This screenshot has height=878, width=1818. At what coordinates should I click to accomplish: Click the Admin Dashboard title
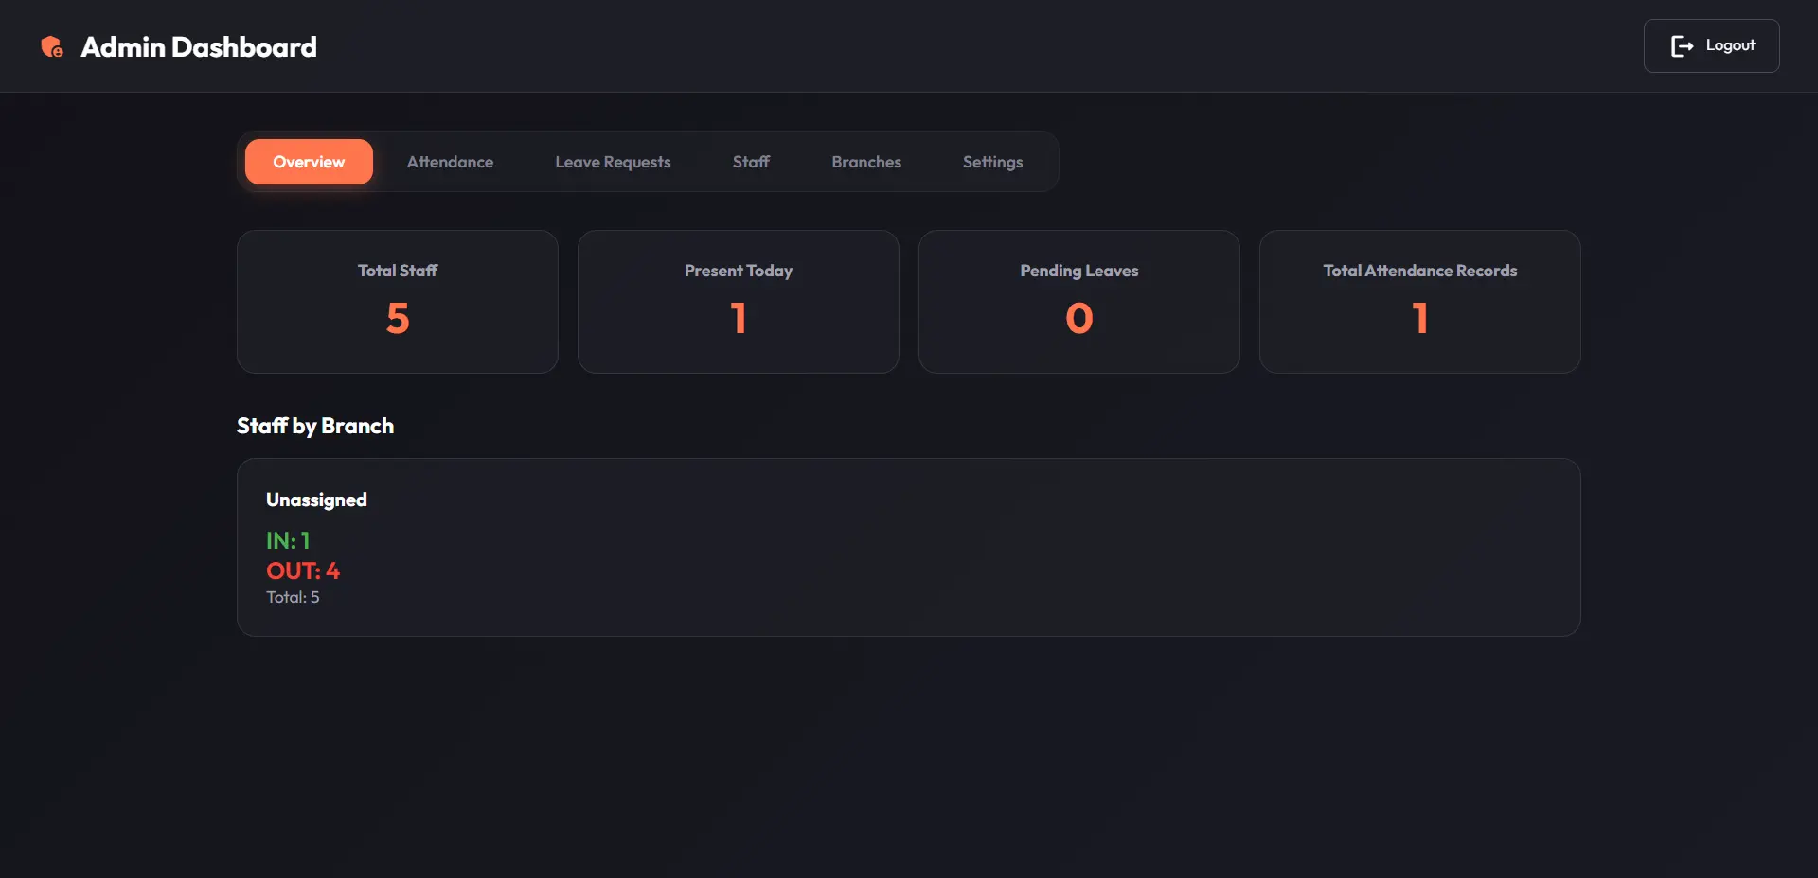tap(199, 46)
